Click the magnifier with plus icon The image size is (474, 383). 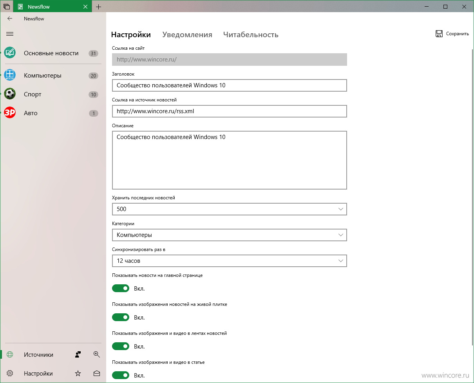tap(97, 354)
